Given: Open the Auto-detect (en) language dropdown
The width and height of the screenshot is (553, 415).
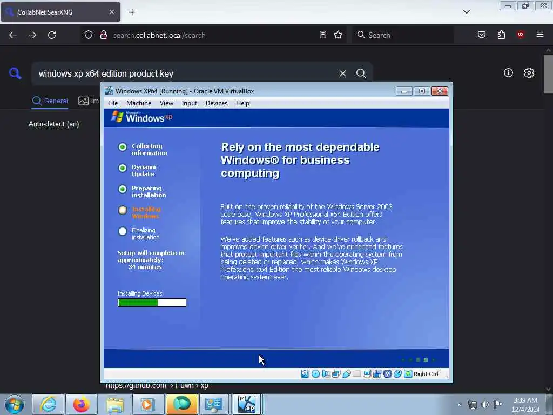Looking at the screenshot, I should [x=53, y=124].
